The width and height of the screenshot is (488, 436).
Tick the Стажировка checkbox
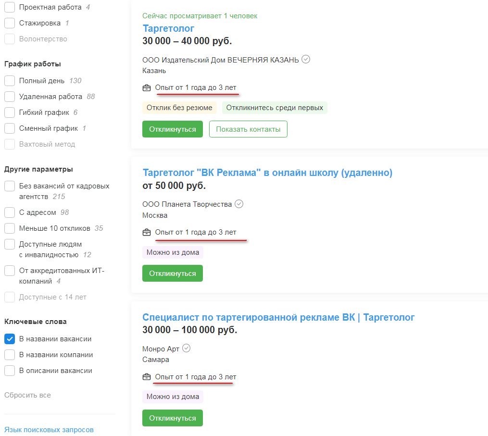coord(10,23)
